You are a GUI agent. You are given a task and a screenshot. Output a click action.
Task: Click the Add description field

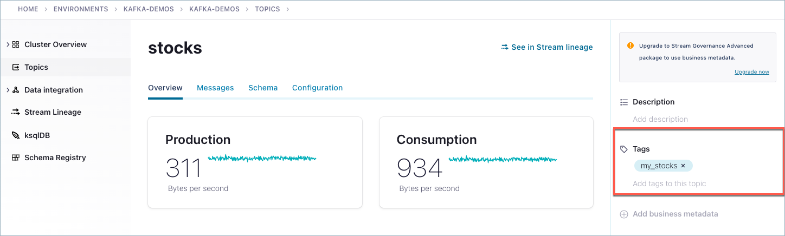[x=660, y=119]
